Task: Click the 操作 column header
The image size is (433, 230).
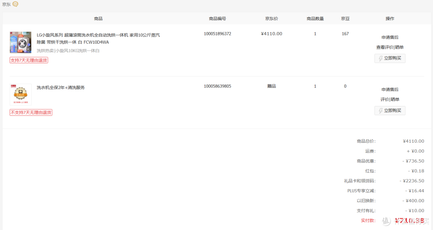Action: click(x=390, y=18)
